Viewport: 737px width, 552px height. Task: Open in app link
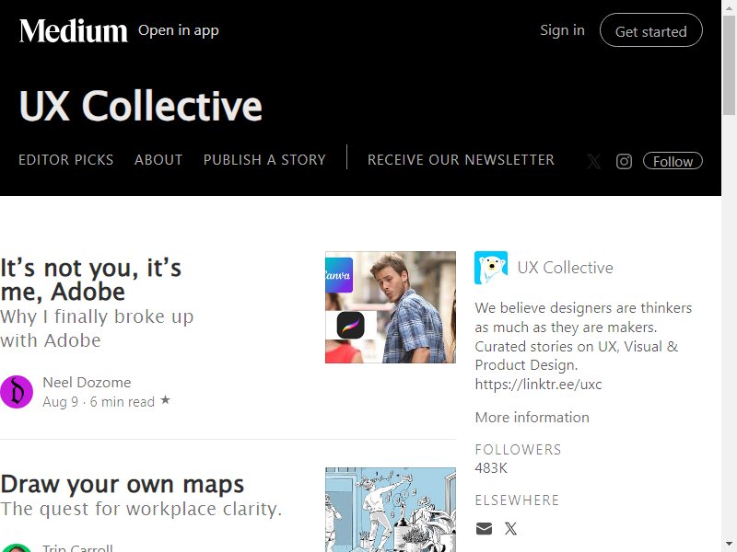pyautogui.click(x=178, y=30)
